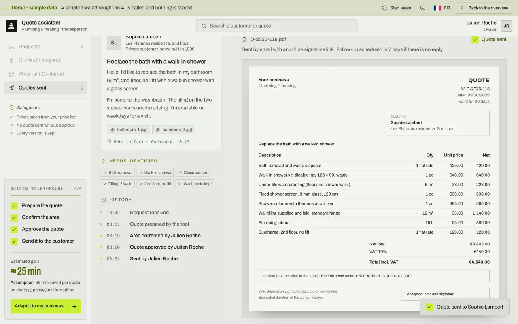Click the Quotes sent paper plane icon
Viewport: 518px width, 324px height.
point(11,88)
